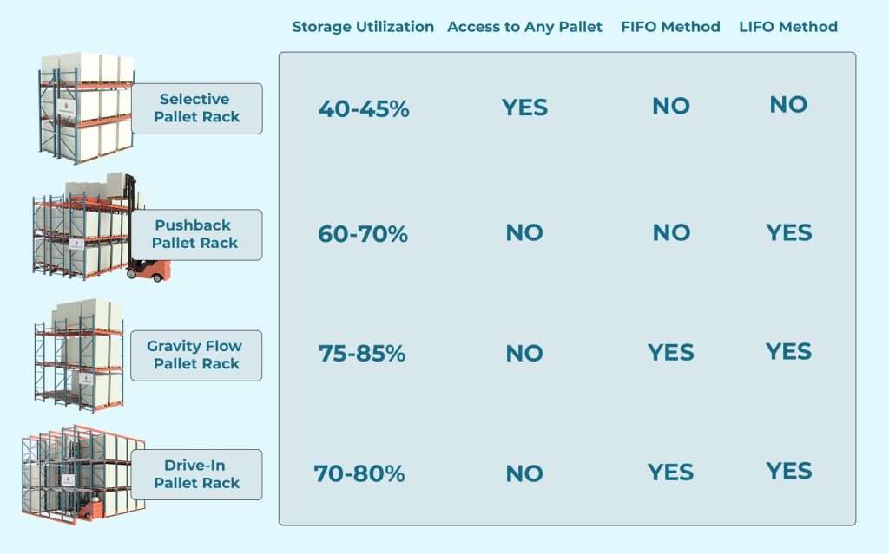This screenshot has height=554, width=889.
Task: Click the orange forklift beside the Pushback rack
Action: [148, 265]
